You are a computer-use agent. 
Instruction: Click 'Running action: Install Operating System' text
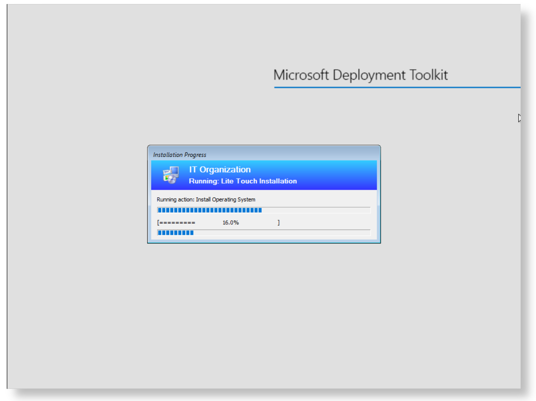coord(206,199)
